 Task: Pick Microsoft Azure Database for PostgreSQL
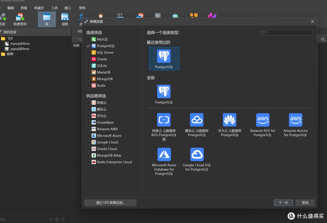click(x=164, y=162)
